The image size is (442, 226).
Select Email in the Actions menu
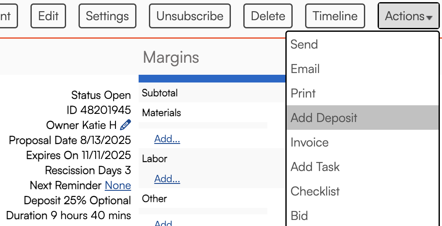click(305, 69)
